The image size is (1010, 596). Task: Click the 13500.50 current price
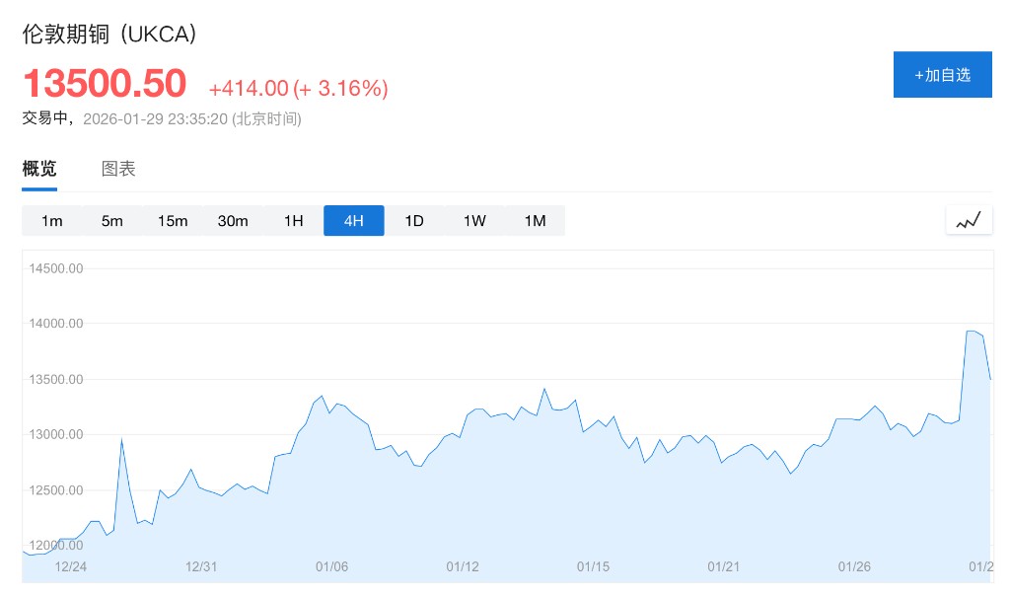[x=105, y=84]
